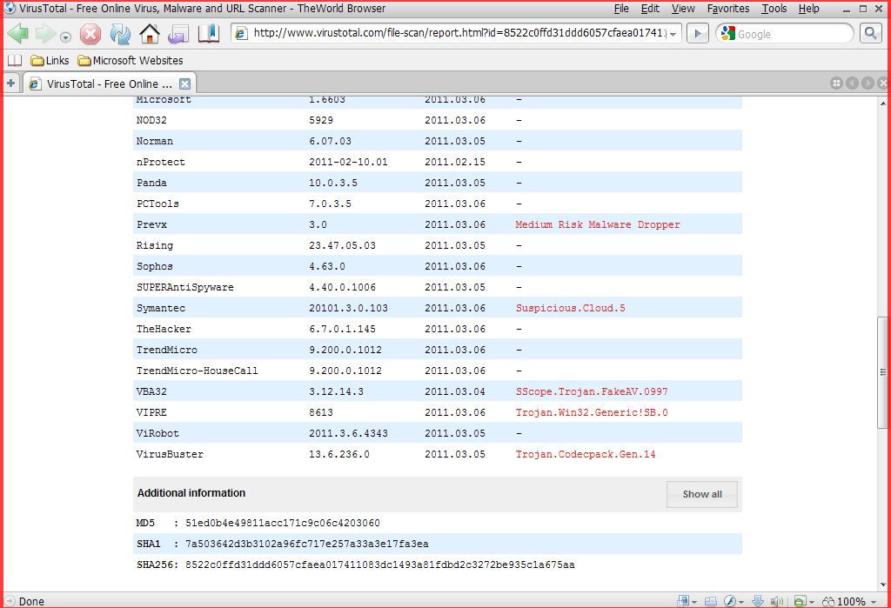Go to the Home page icon
This screenshot has width=891, height=608.
(x=150, y=34)
